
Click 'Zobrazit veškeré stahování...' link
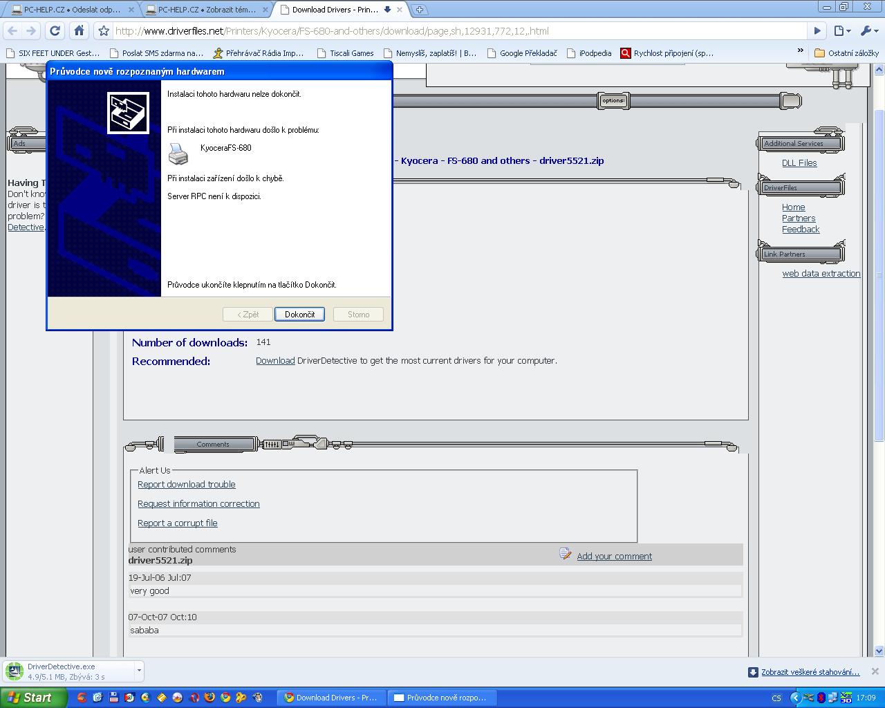(x=810, y=672)
